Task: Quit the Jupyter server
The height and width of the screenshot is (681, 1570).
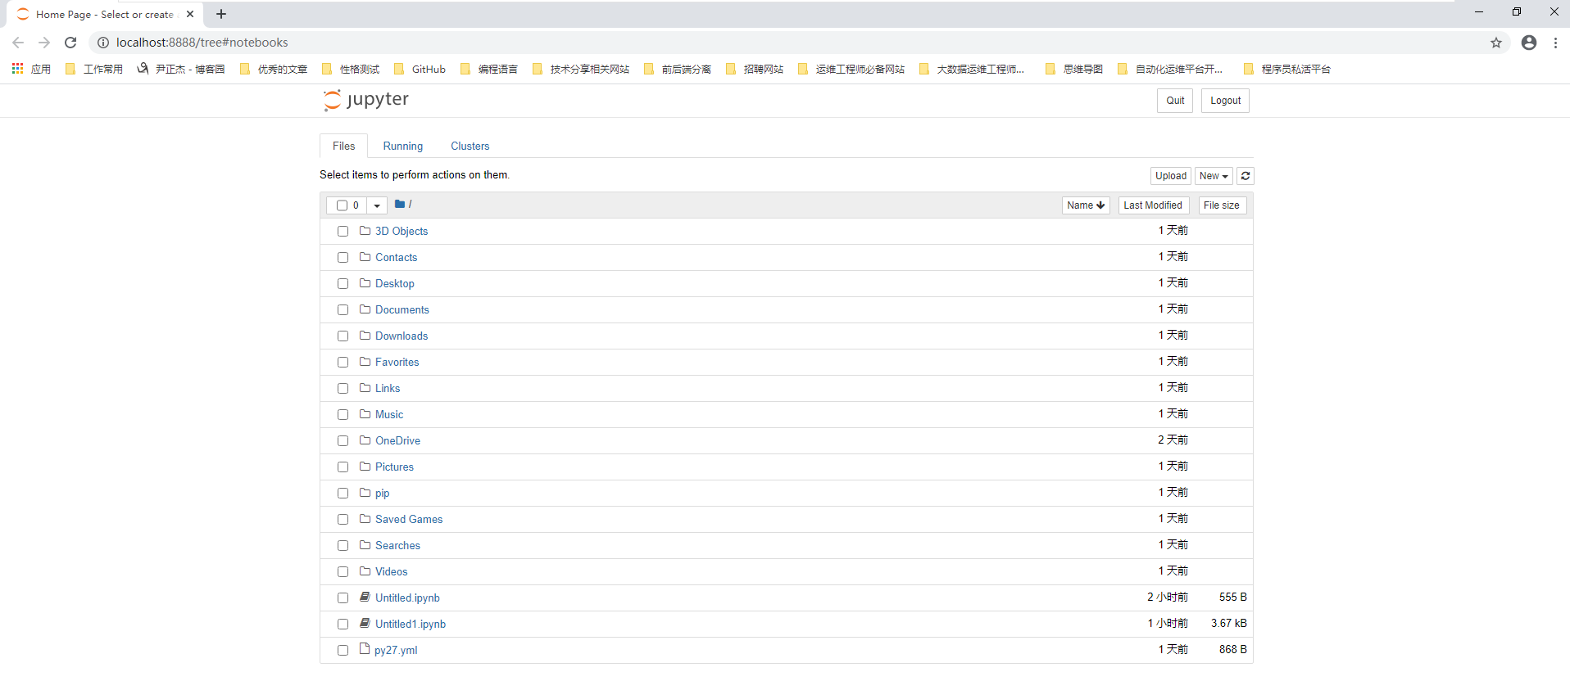Action: pos(1175,101)
